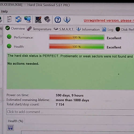Click the network globe computers icon
This screenshot has width=134, height=134.
[x=28, y=19]
